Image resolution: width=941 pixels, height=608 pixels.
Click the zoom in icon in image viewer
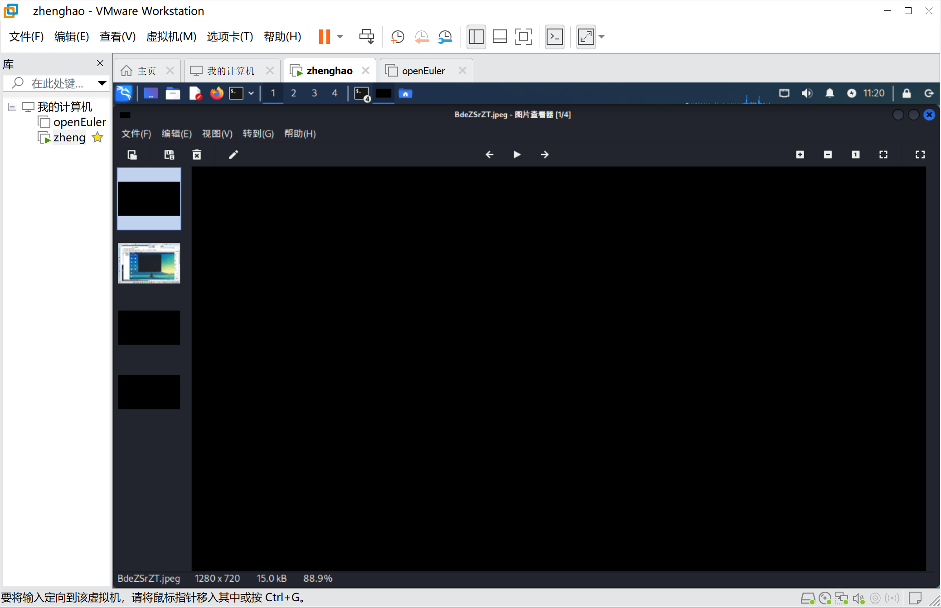click(x=800, y=154)
